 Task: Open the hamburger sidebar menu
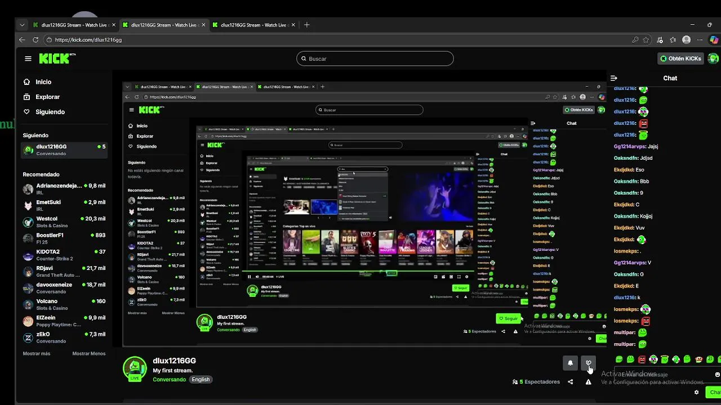point(28,58)
